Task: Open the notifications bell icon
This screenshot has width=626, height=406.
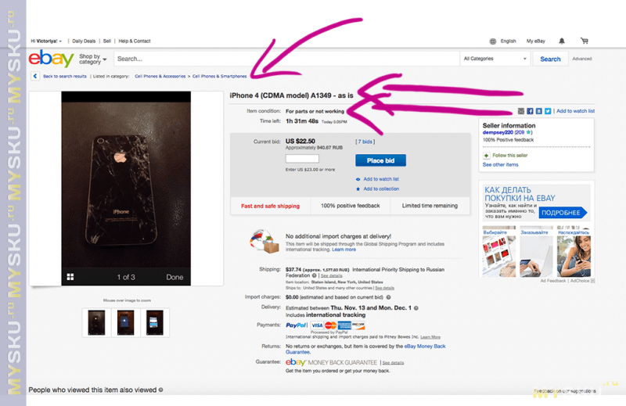Action: 562,41
